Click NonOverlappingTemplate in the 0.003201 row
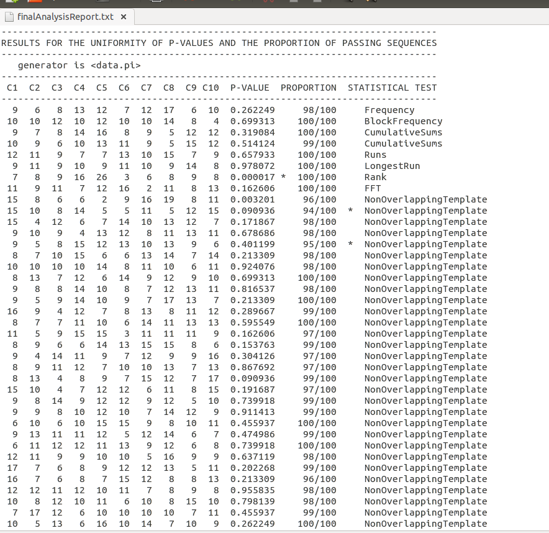This screenshot has width=549, height=533. 426,199
